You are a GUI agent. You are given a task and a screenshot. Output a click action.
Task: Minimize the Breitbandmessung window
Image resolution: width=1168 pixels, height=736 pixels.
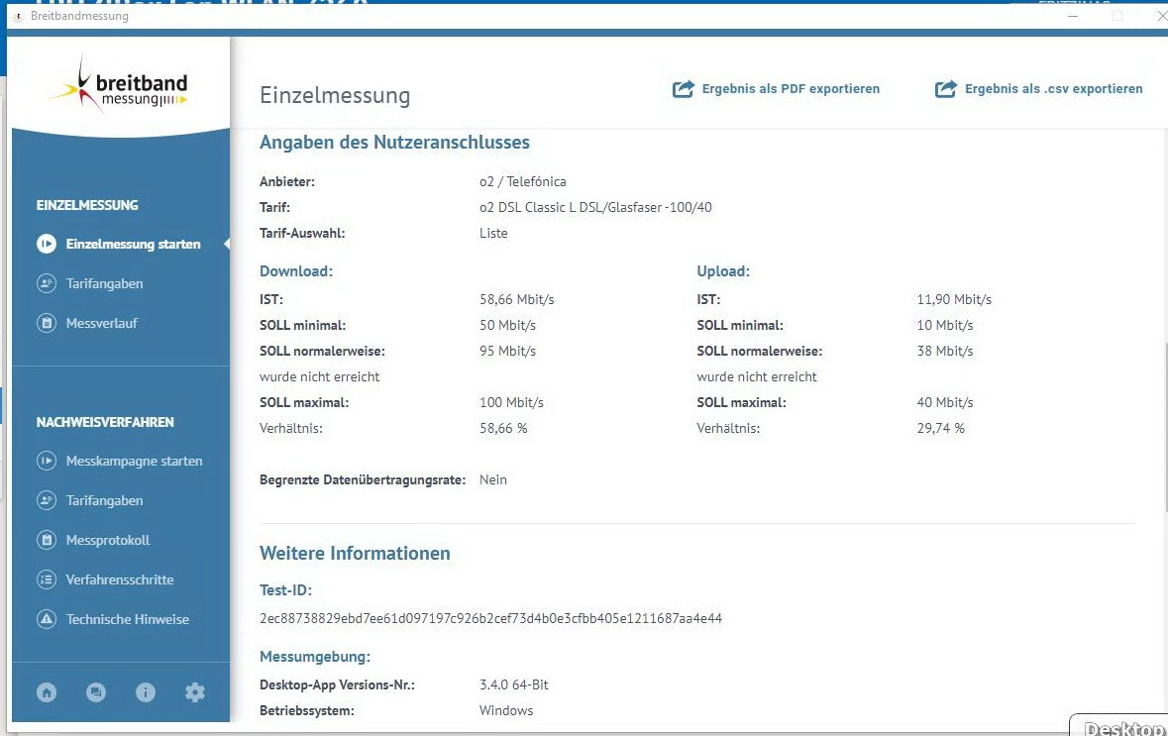click(x=1073, y=16)
